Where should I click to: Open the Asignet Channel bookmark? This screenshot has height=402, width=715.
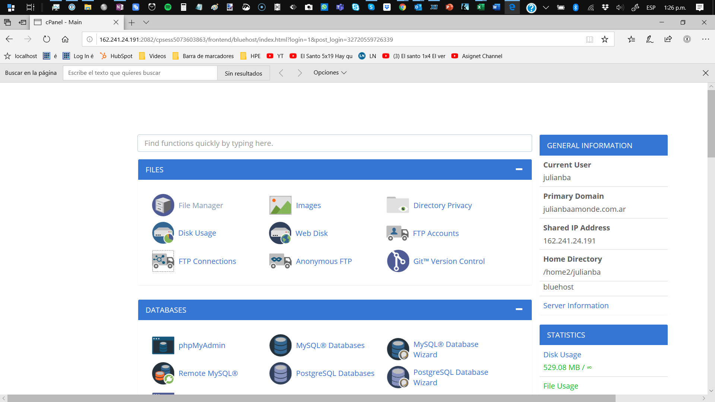[x=477, y=56]
